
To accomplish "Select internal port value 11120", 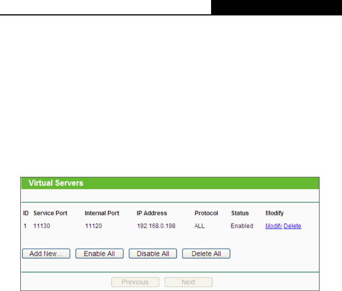I will click(93, 226).
